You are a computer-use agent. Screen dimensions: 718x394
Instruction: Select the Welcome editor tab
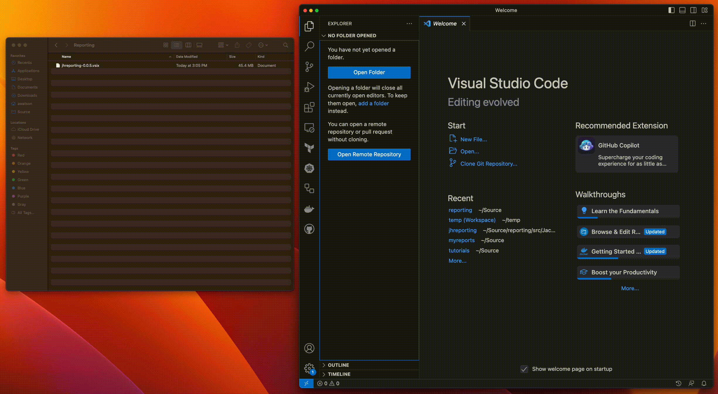(444, 23)
